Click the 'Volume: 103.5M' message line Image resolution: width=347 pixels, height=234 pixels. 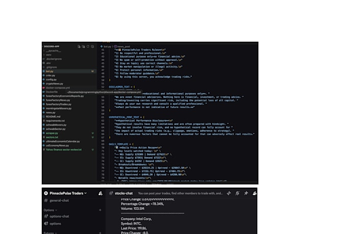click(x=132, y=209)
